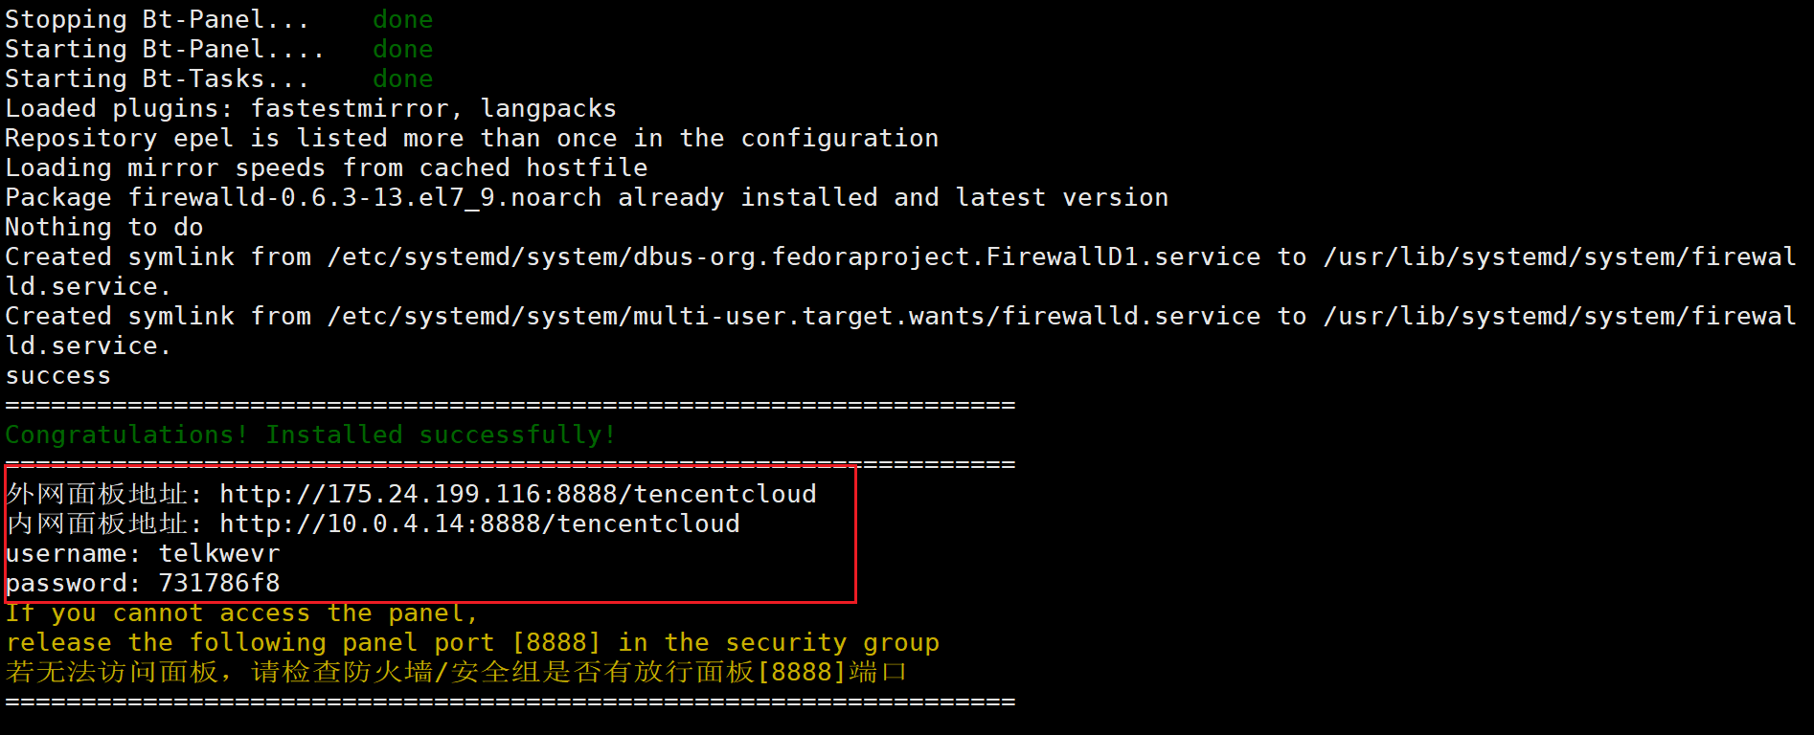Click the 'Repository epel is listed' warning line

coord(471,138)
